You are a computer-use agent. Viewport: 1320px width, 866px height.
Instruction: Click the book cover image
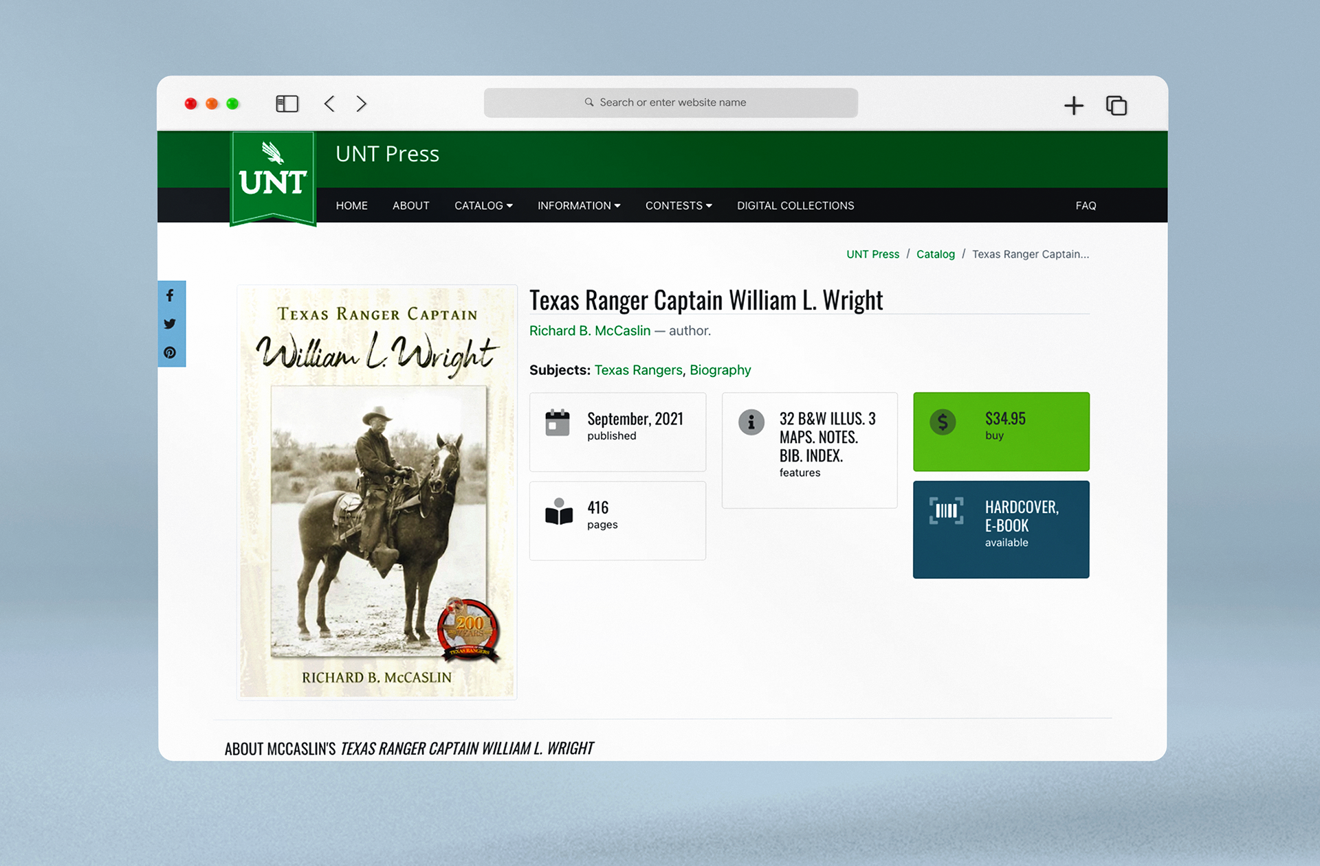coord(377,492)
